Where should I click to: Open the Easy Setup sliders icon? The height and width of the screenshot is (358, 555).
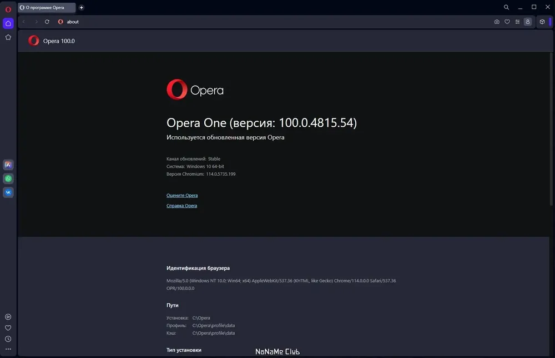tap(517, 22)
